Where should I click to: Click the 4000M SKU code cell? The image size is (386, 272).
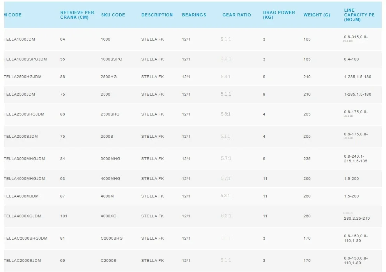tap(107, 196)
